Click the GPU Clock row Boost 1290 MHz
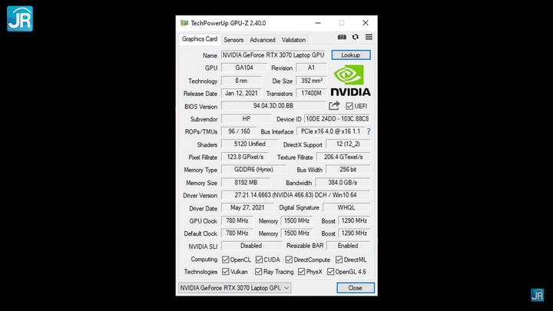553x311 pixels. (x=354, y=220)
